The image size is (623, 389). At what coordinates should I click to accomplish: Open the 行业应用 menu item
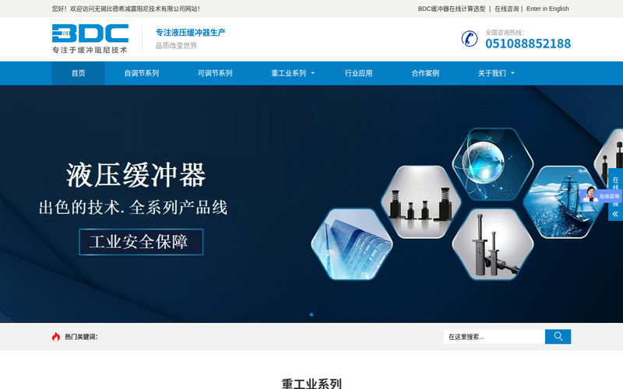click(x=358, y=73)
